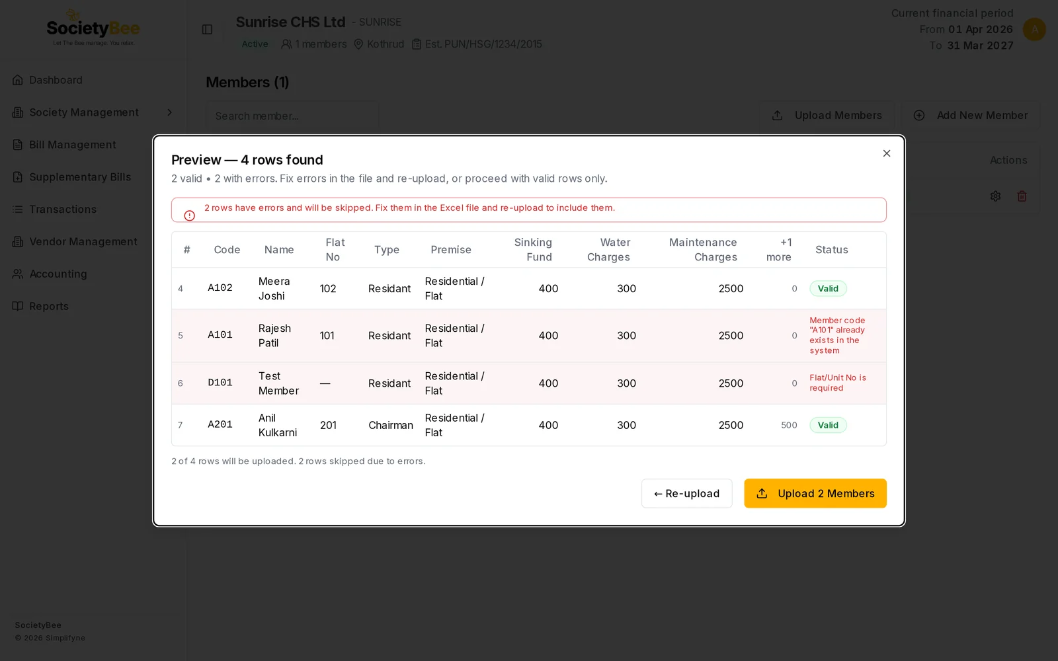
Task: Click the Upload Members button behind dialog
Action: [x=827, y=116]
